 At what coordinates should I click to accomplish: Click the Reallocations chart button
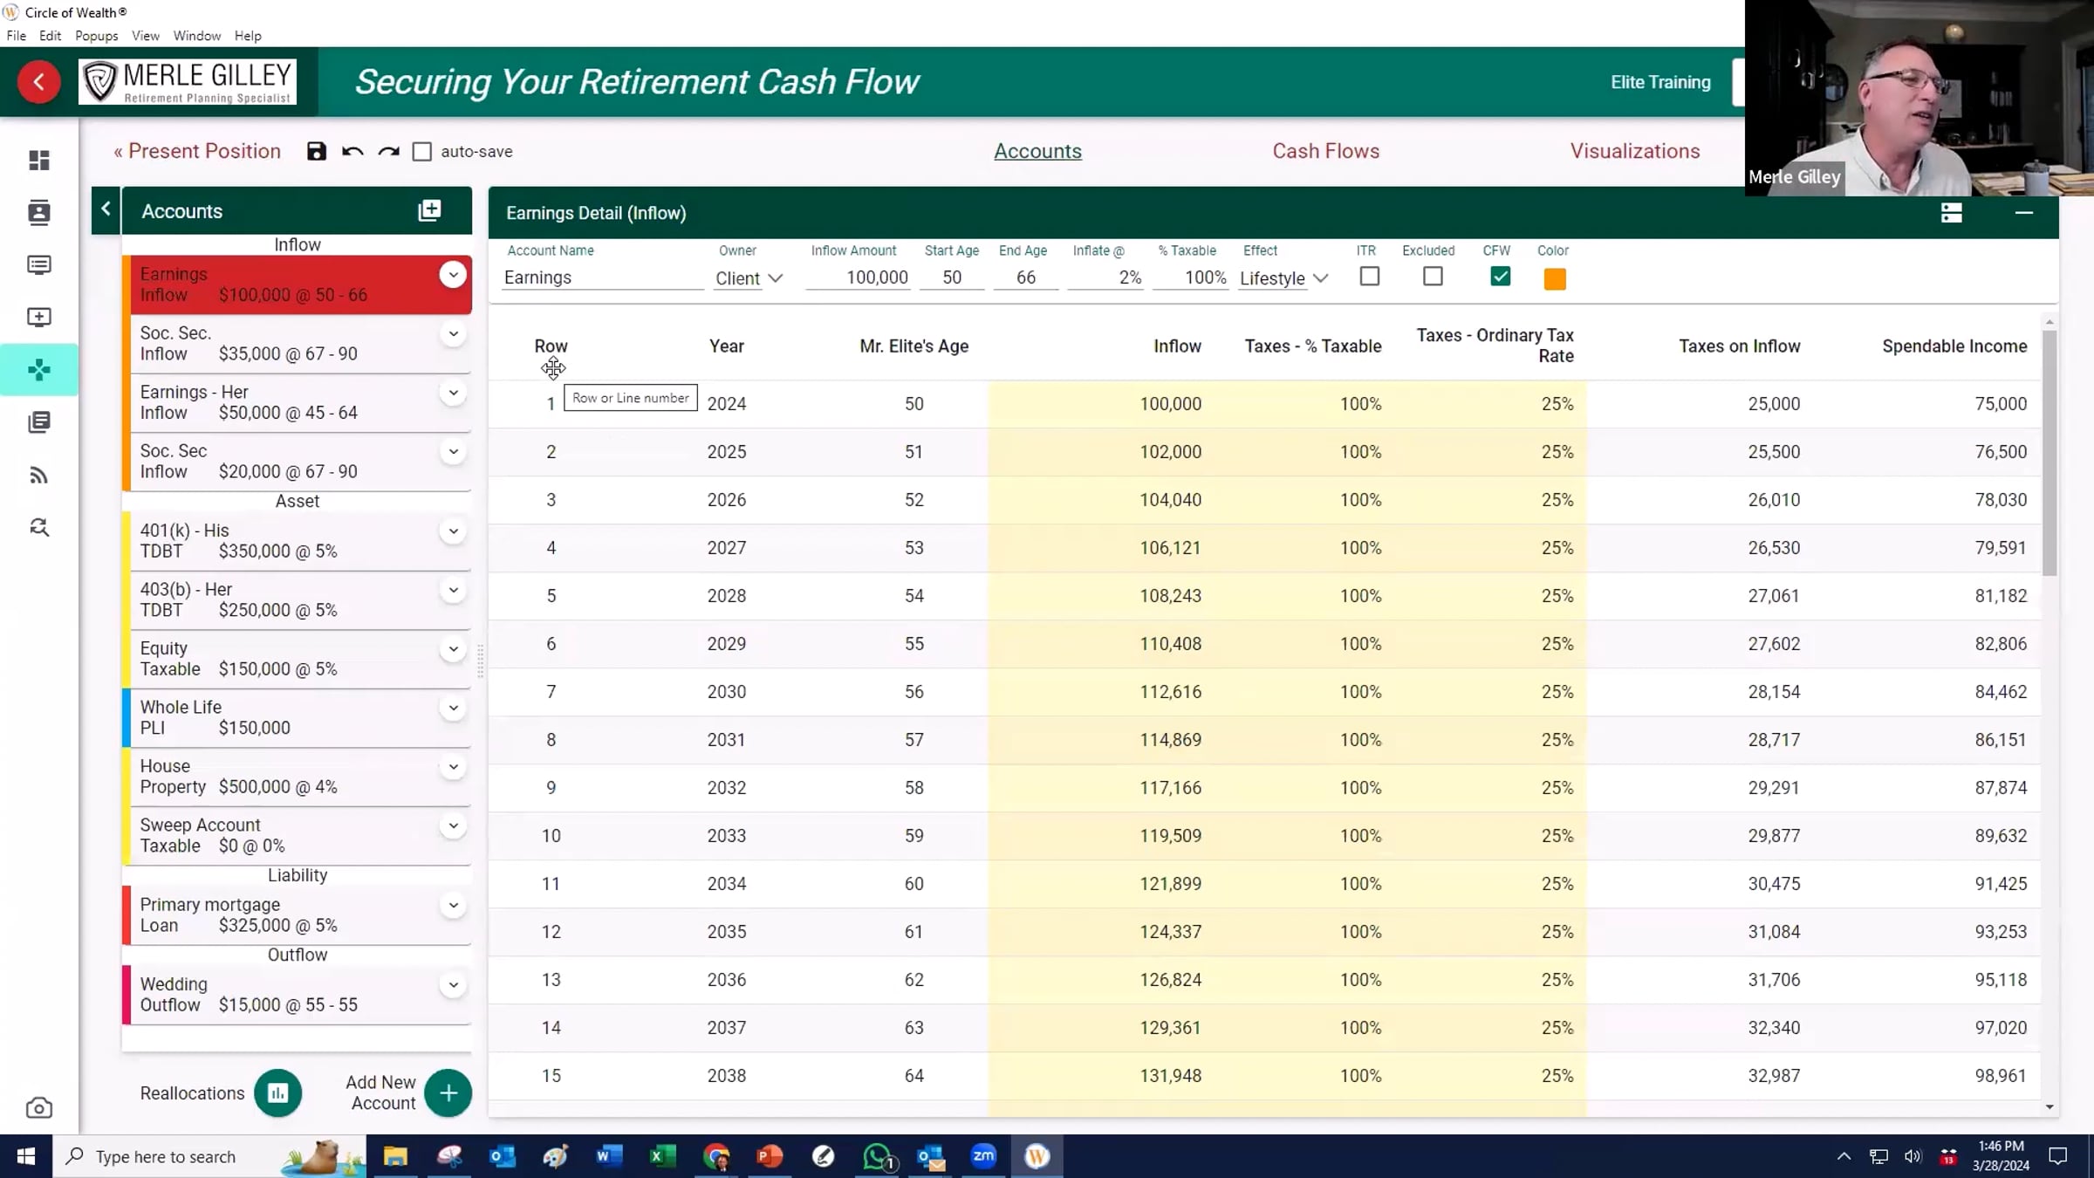point(277,1092)
